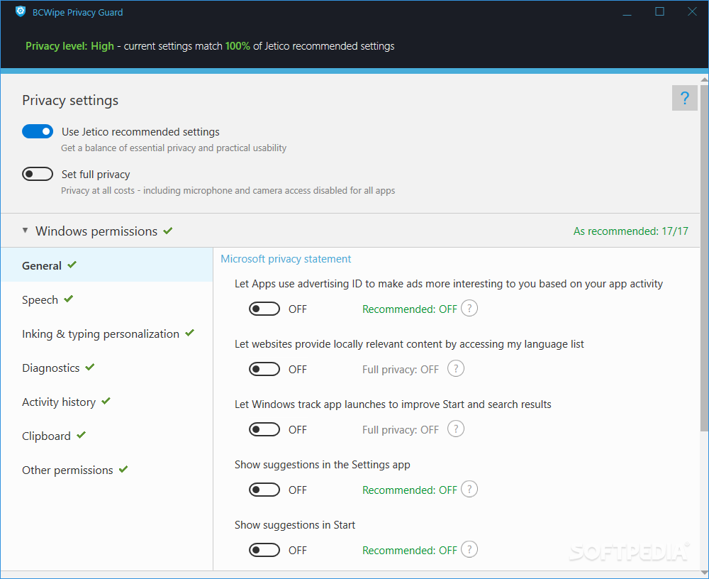Enable the Set full privacy switch
Viewport: 709px width, 579px height.
tap(38, 174)
